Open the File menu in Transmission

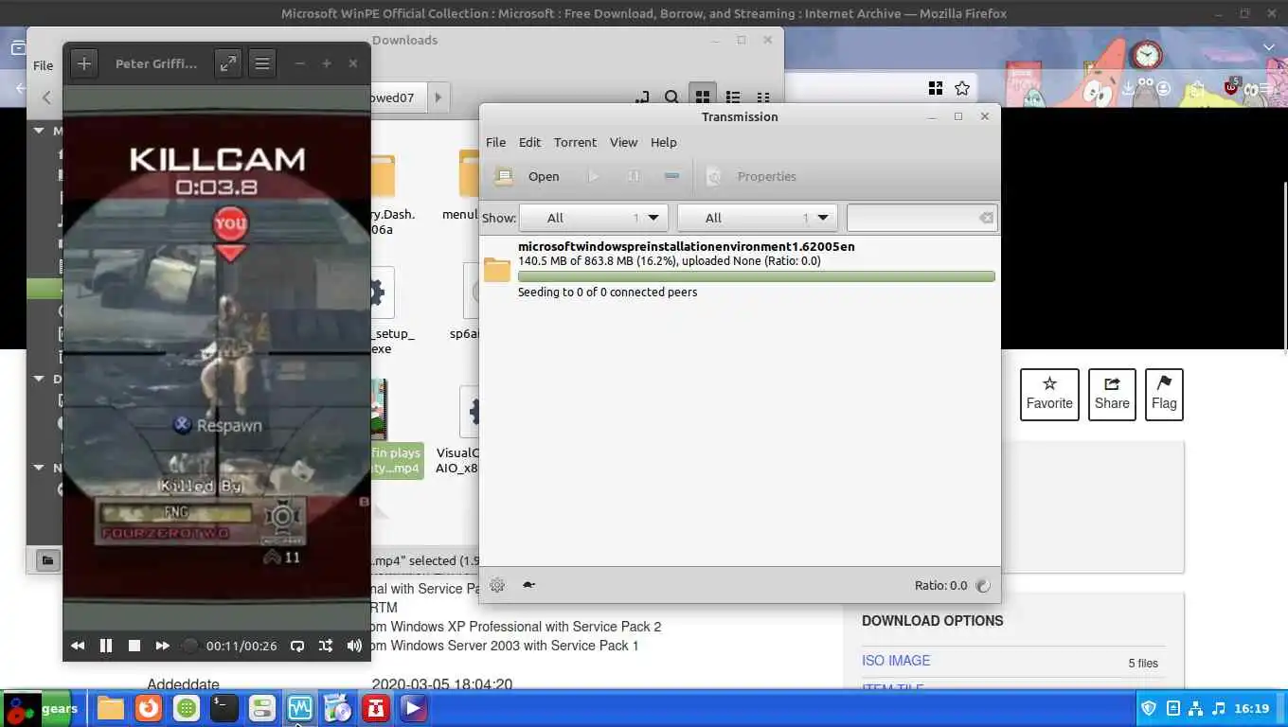(495, 142)
